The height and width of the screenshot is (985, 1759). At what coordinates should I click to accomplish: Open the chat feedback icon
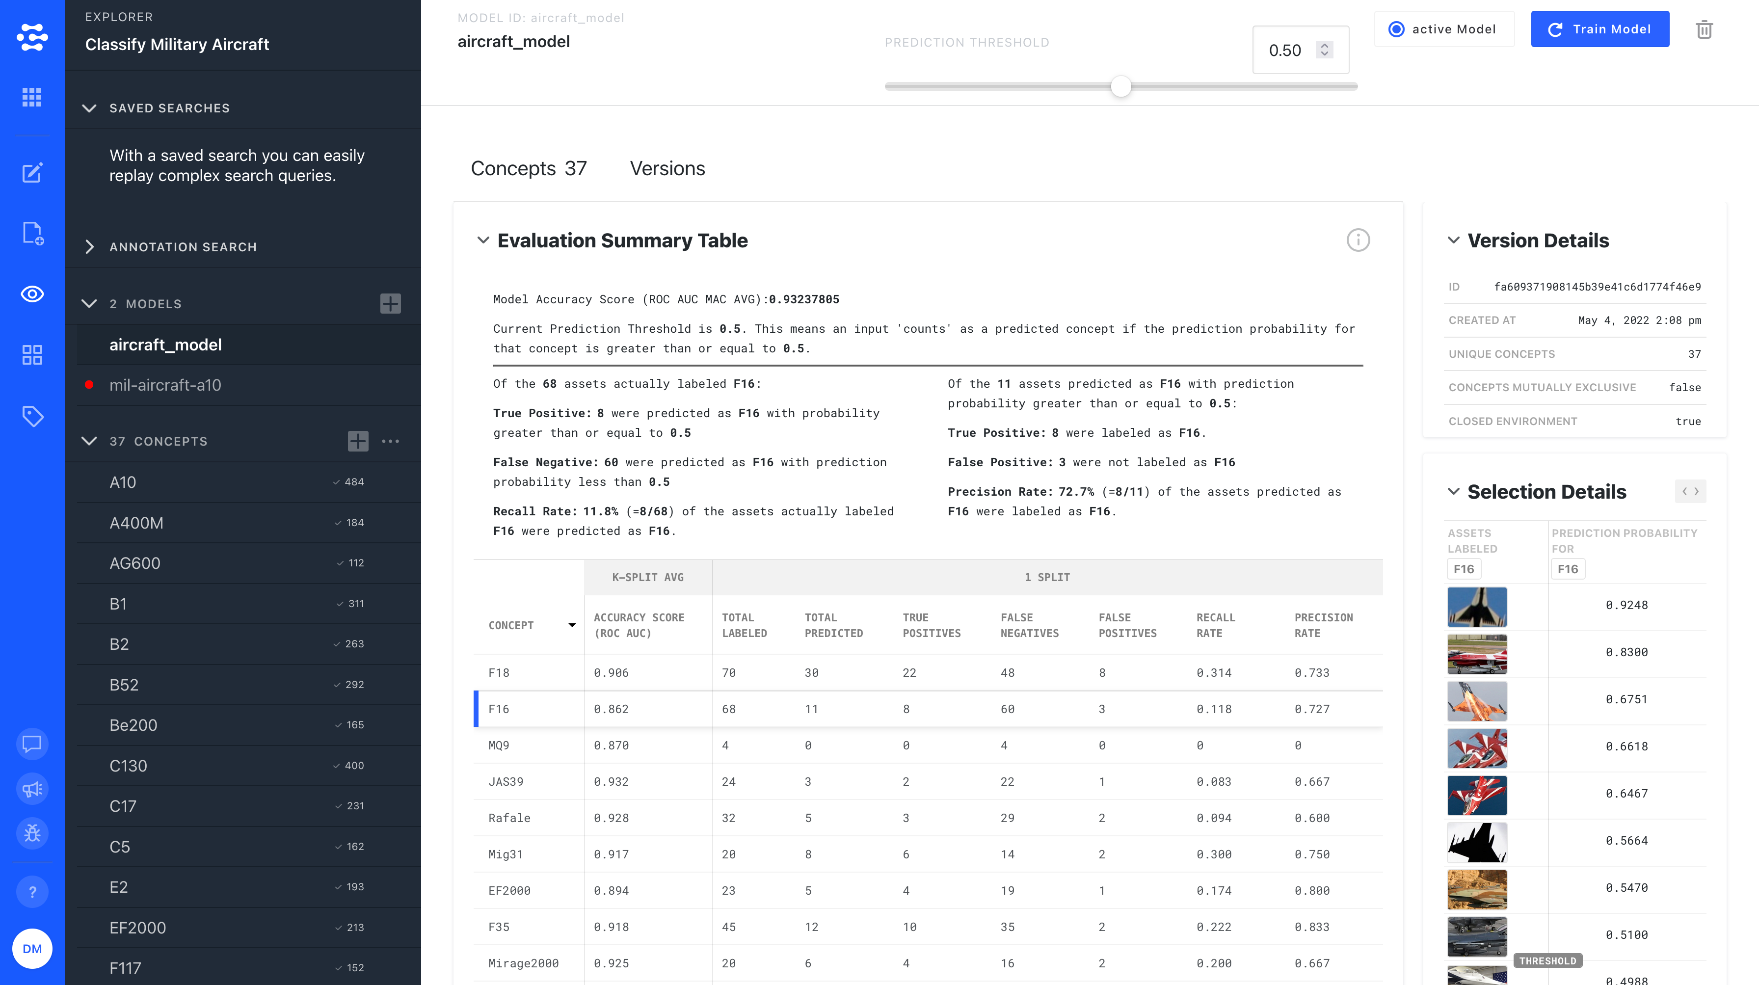[32, 744]
